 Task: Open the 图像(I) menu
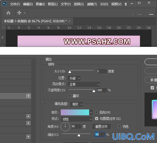tap(40, 4)
